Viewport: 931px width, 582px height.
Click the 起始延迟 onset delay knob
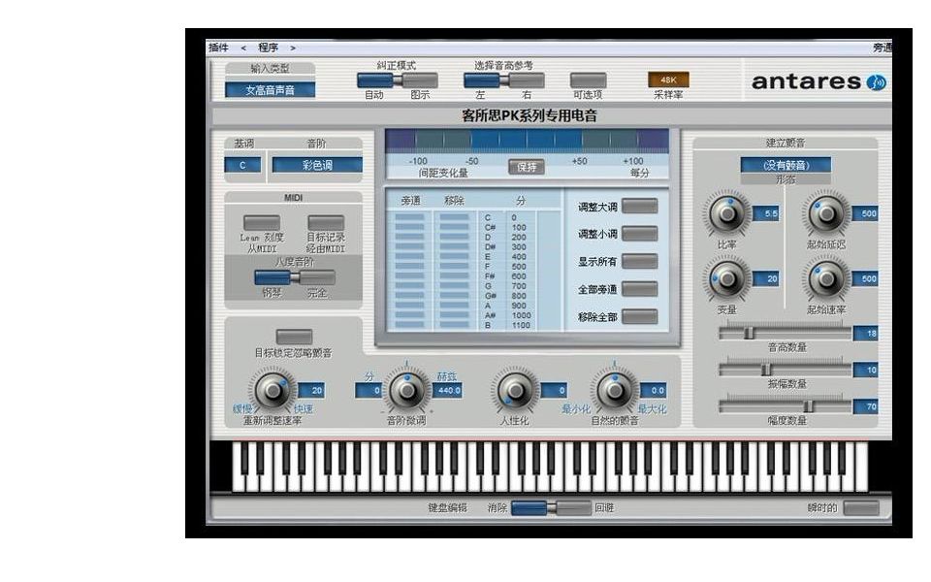click(x=826, y=213)
